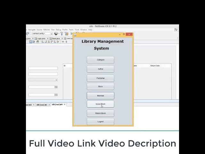
Task: Switch to the Book.java editor tab
Action: pos(56,38)
